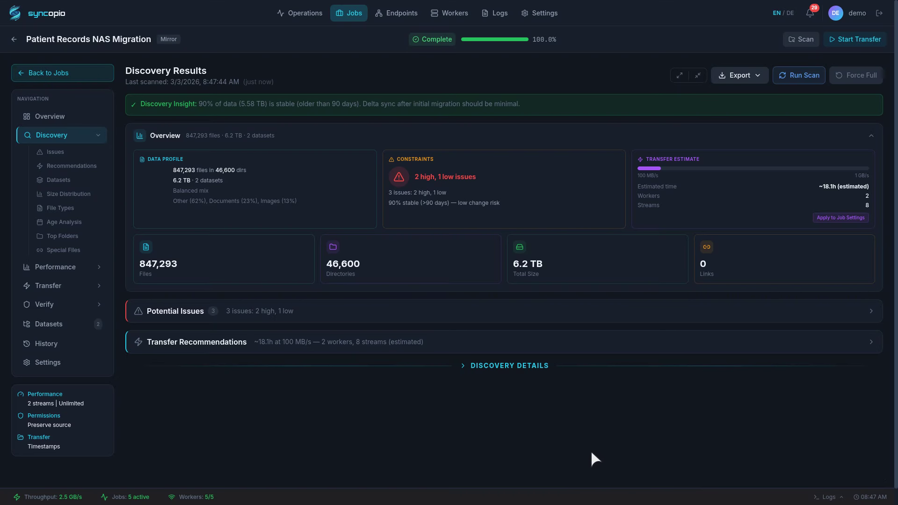Open the Logs panel in the status bar

pos(828,497)
